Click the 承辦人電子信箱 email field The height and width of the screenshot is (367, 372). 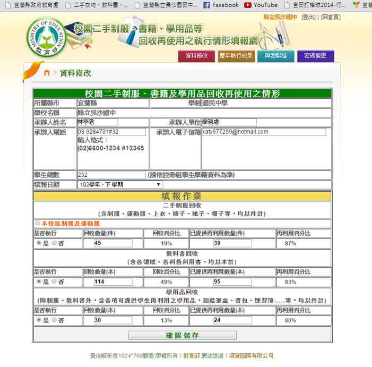[x=264, y=132]
